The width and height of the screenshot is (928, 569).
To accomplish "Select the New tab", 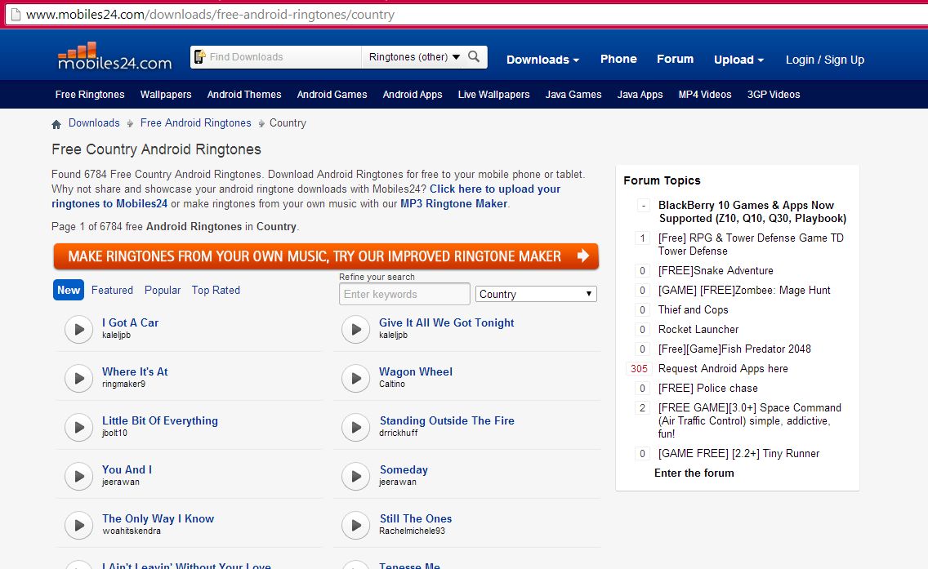I will click(x=69, y=290).
